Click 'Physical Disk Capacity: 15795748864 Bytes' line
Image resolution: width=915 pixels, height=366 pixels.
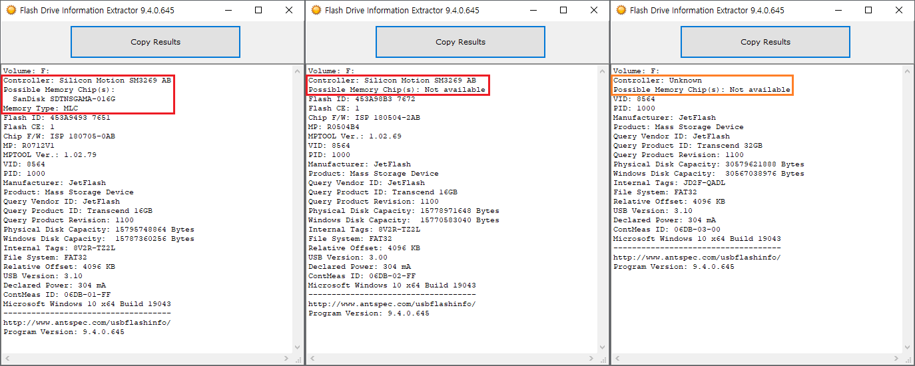coord(99,229)
